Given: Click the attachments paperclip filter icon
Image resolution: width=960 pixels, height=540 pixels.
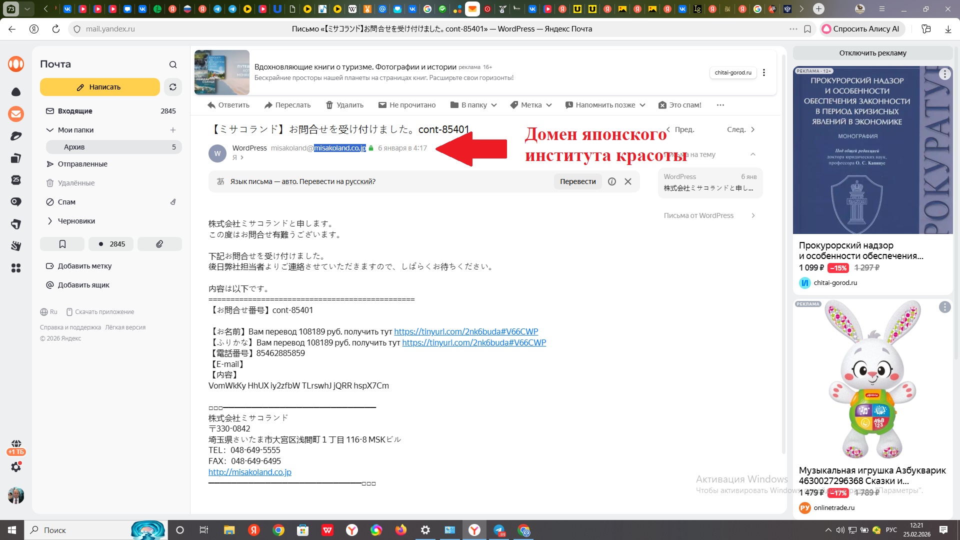Looking at the screenshot, I should pyautogui.click(x=159, y=244).
